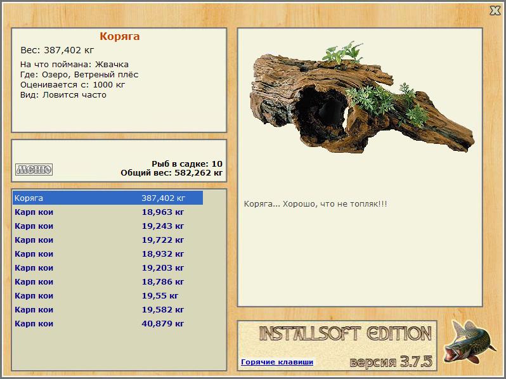
Task: Select Карп кои weighing 19,243 кг
Action: [108, 226]
